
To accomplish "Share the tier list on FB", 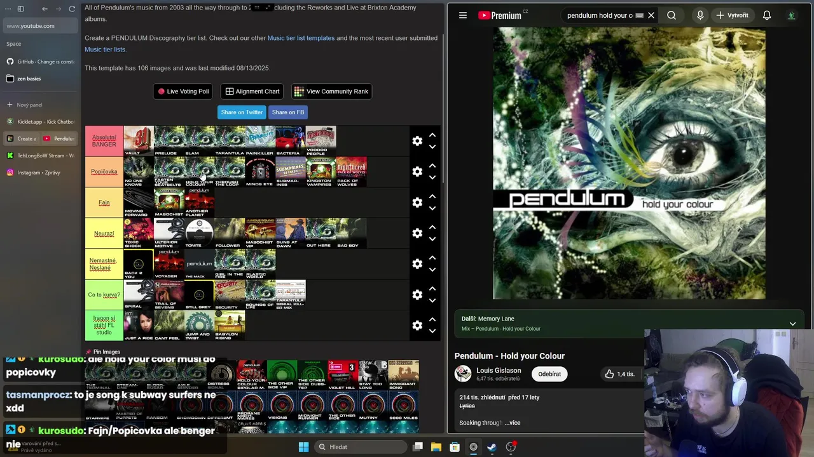I will click(288, 112).
